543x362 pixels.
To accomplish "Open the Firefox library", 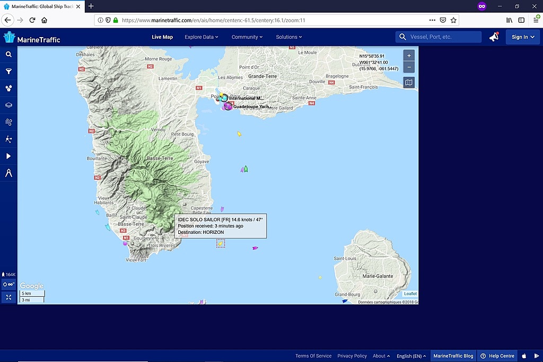I will point(510,20).
